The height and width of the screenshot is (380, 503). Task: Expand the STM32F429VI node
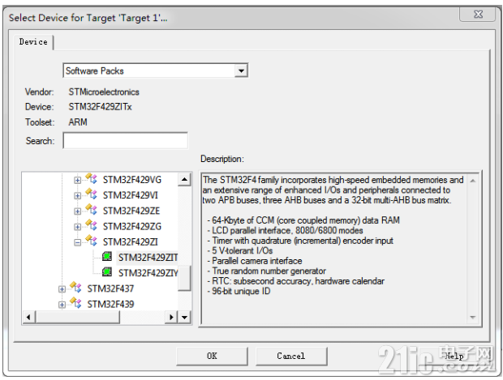[x=77, y=195]
